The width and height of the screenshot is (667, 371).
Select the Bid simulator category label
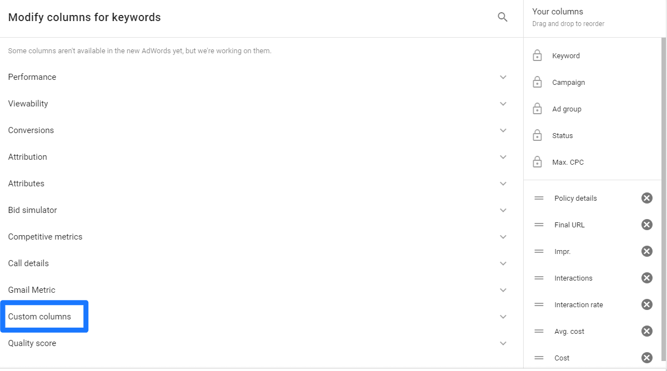coord(32,210)
